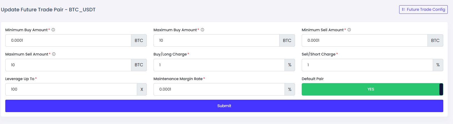This screenshot has height=124, width=453.
Task: Click info icon beside Minimum Buy Amount
Action: tap(53, 30)
